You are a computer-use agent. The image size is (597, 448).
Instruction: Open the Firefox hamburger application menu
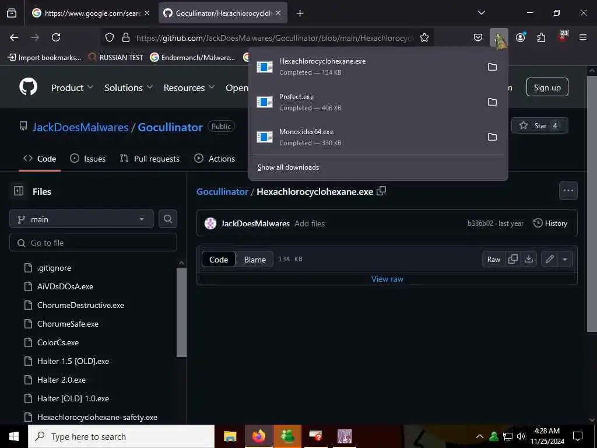point(583,37)
